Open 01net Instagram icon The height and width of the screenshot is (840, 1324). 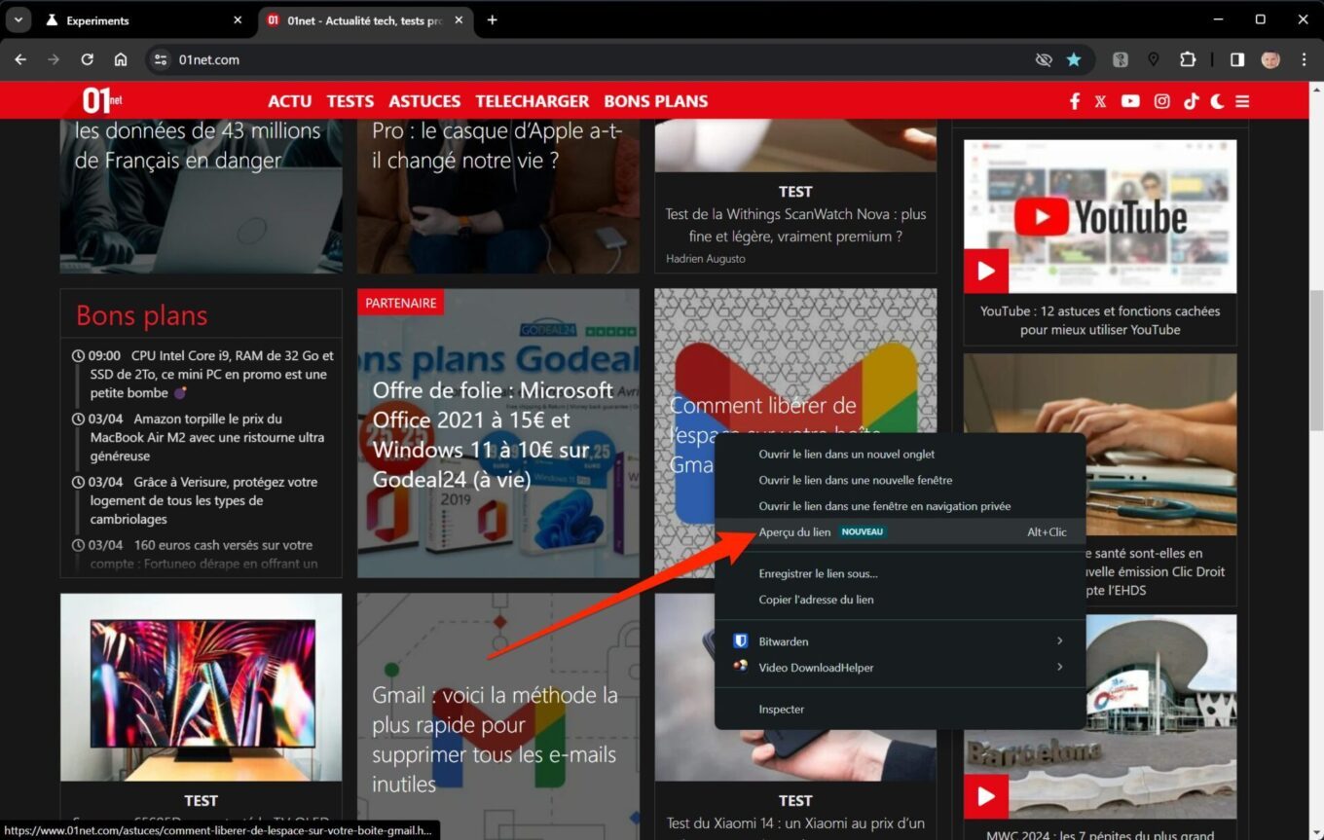[1161, 101]
